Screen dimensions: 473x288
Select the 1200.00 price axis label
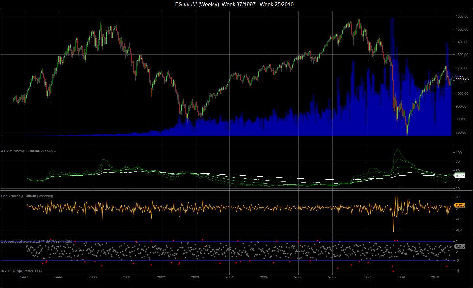[x=462, y=68]
